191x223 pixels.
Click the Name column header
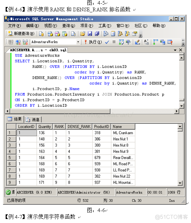(x=123, y=127)
